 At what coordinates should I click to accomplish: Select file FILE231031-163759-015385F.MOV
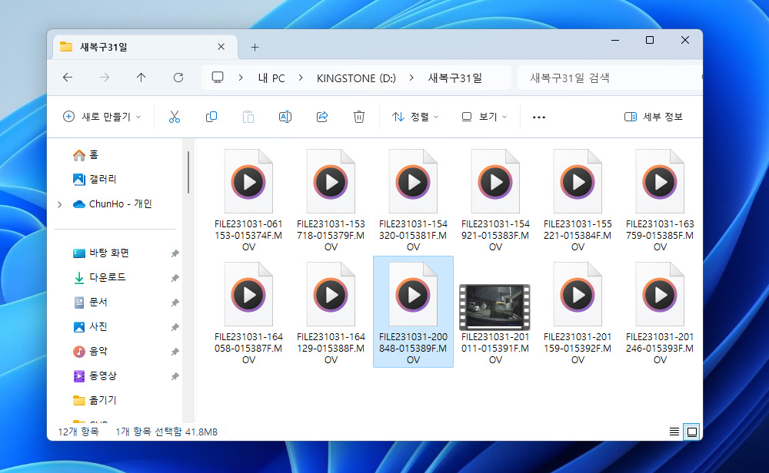click(660, 200)
